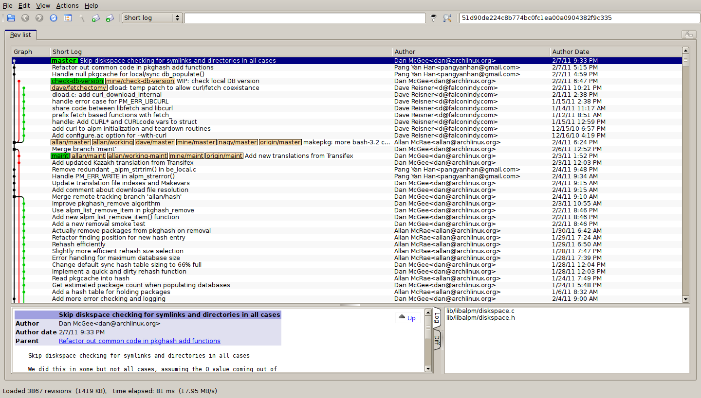This screenshot has height=398, width=701.
Task: Click second mail-with-plus toolbar icon
Action: pyautogui.click(x=110, y=18)
